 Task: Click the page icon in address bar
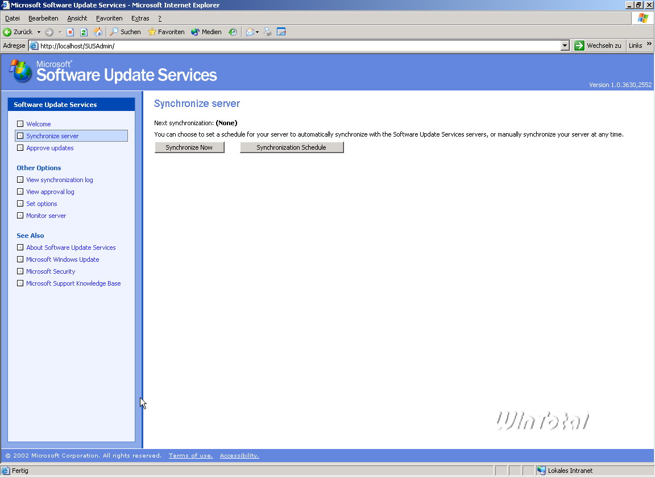(34, 46)
